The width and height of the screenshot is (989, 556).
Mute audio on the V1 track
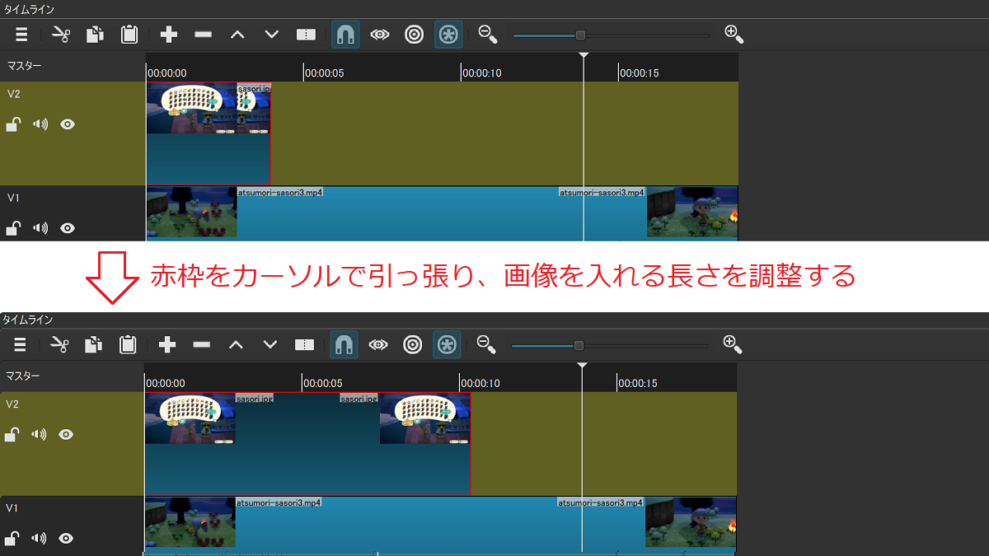pyautogui.click(x=40, y=228)
